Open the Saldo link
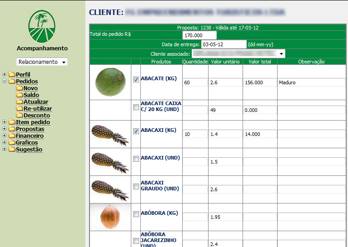 tap(31, 95)
